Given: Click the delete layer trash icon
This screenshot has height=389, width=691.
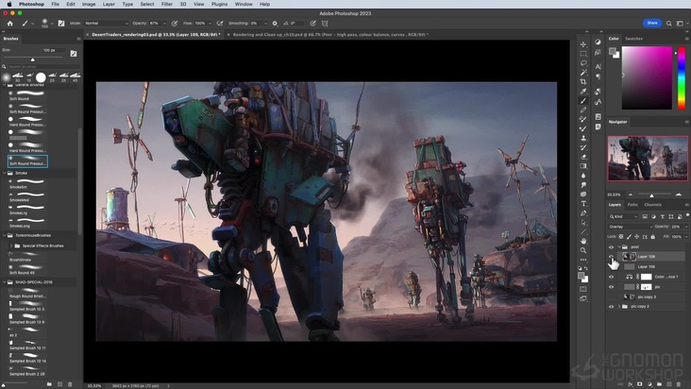Looking at the screenshot, I should [679, 384].
